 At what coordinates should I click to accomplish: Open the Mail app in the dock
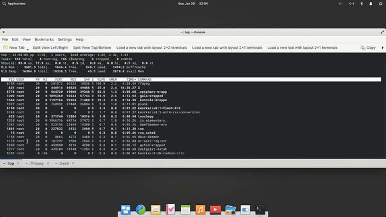156,210
